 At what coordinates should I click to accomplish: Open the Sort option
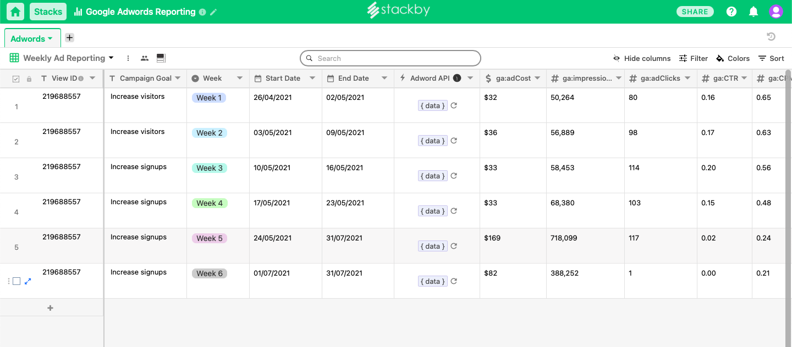click(771, 58)
